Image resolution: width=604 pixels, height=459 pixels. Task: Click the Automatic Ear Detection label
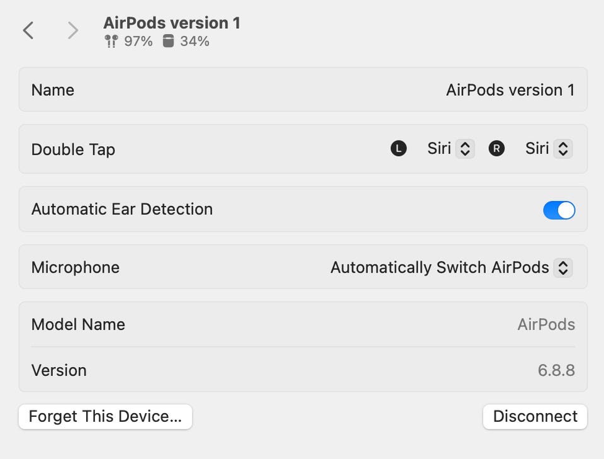(122, 209)
